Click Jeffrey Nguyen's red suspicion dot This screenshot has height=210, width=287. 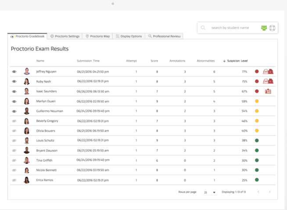tap(257, 71)
